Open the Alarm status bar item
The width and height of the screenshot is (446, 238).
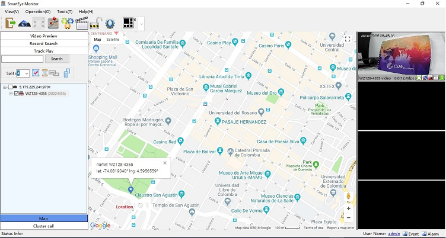pos(431,234)
